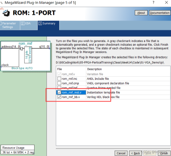Click the 'Variation file' description
Image resolution: width=171 pixels, height=156 pixels.
pos(95,74)
